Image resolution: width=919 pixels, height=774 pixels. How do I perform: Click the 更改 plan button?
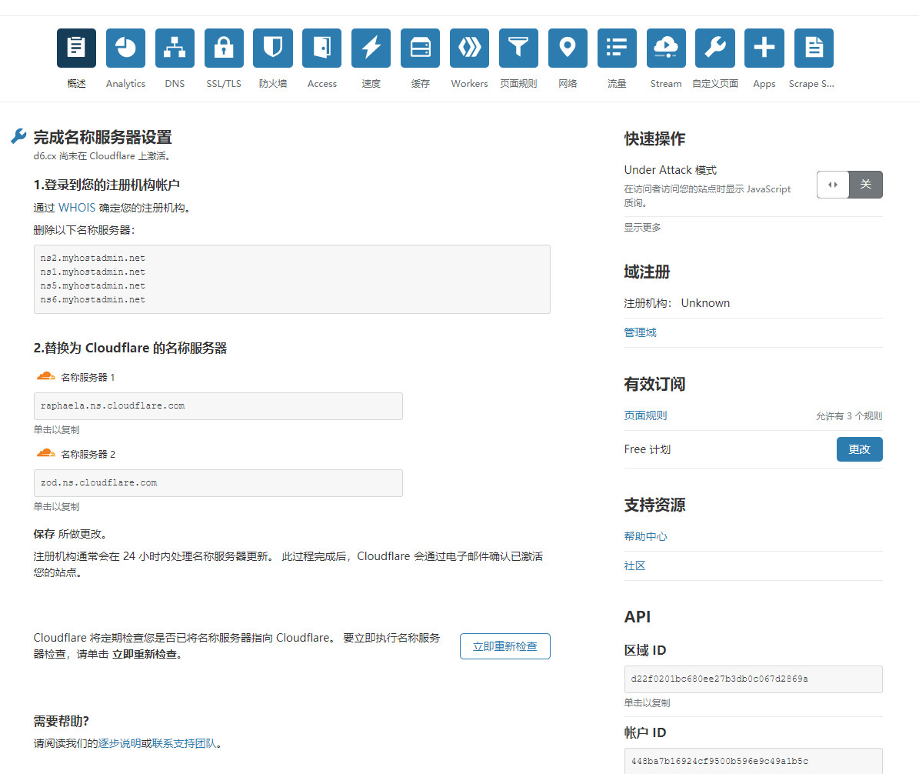pyautogui.click(x=859, y=449)
